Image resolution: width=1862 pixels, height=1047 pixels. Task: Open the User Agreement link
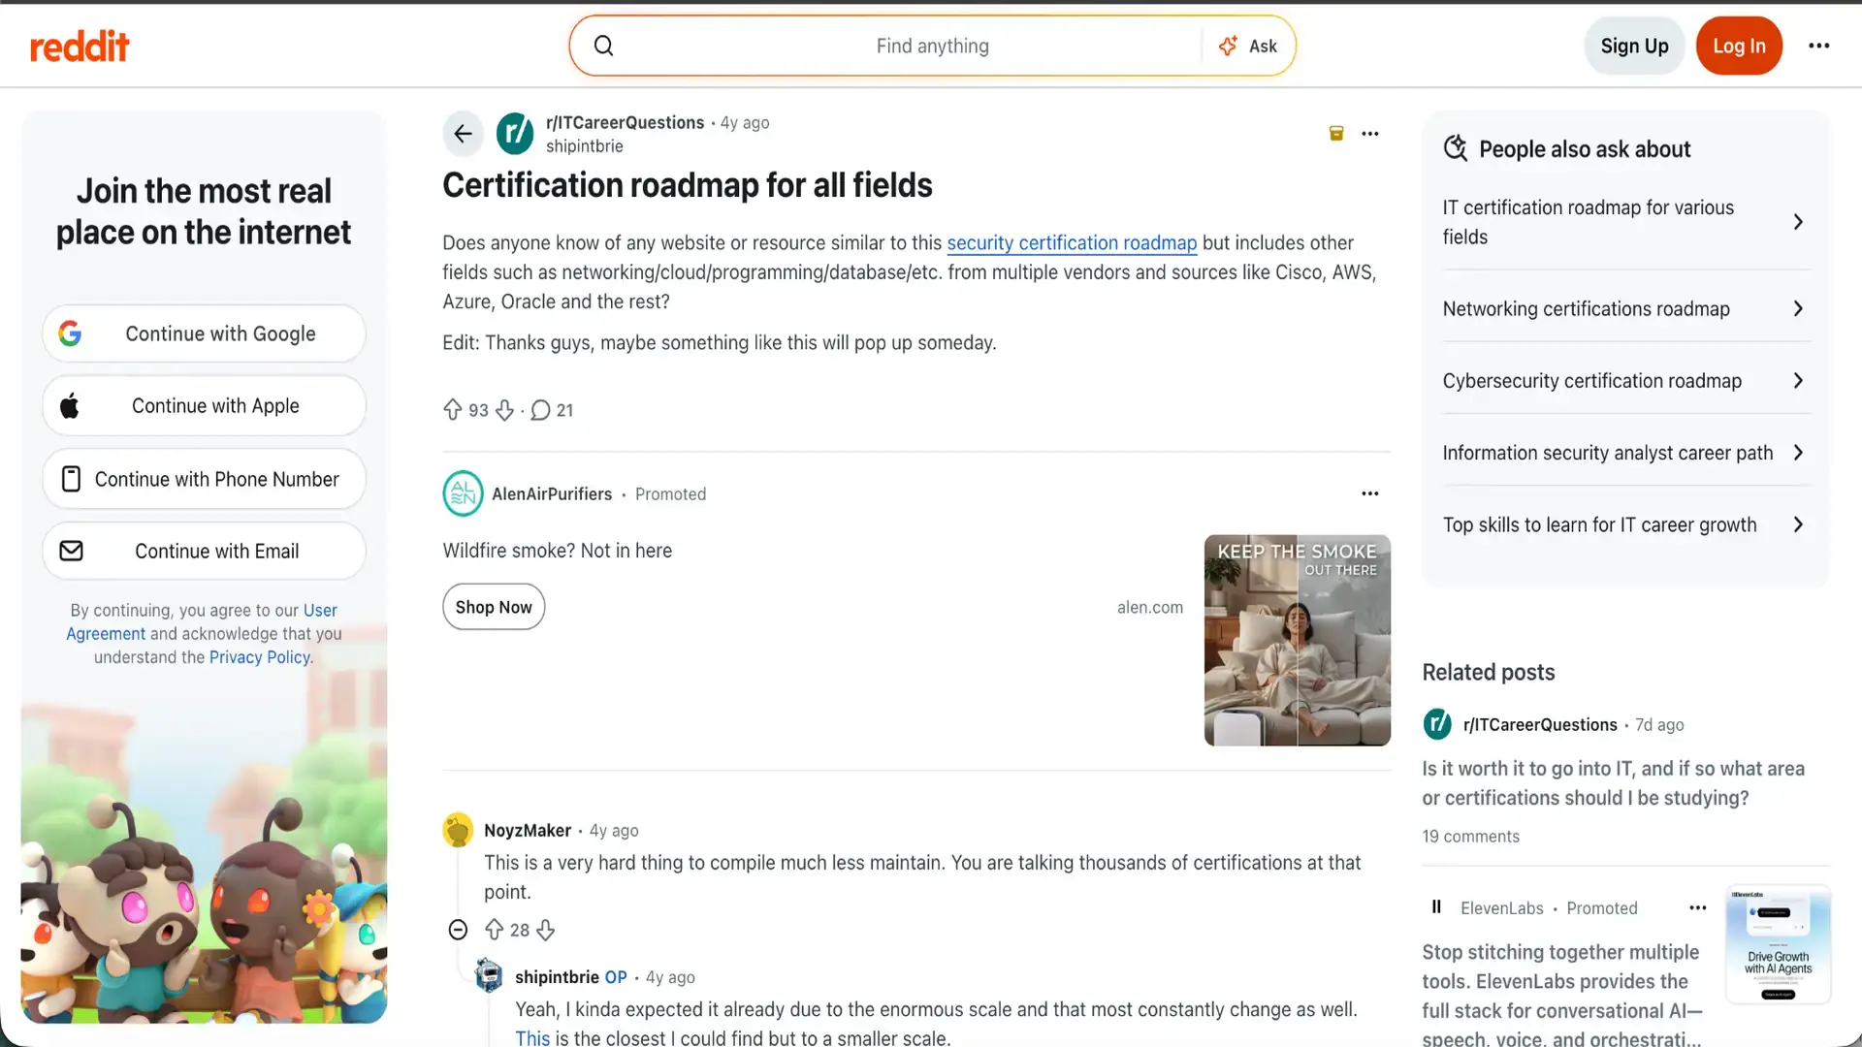click(202, 621)
